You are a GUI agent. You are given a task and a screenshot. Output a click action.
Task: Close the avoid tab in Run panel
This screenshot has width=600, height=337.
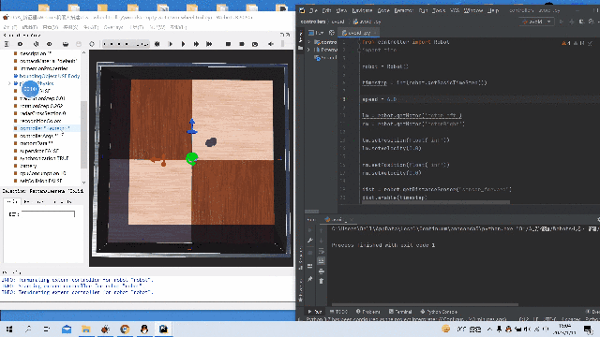[352, 219]
